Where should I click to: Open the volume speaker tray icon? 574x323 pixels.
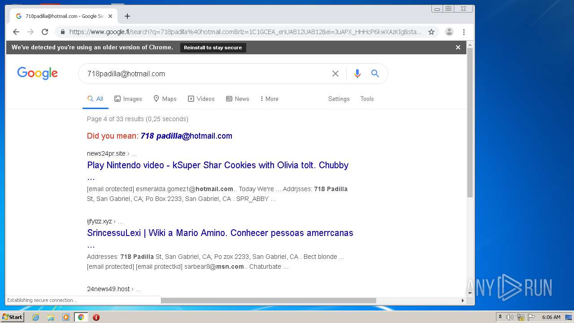coord(510,317)
